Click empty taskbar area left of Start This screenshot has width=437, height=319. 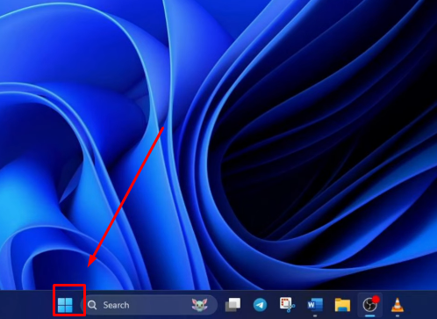[26, 305]
